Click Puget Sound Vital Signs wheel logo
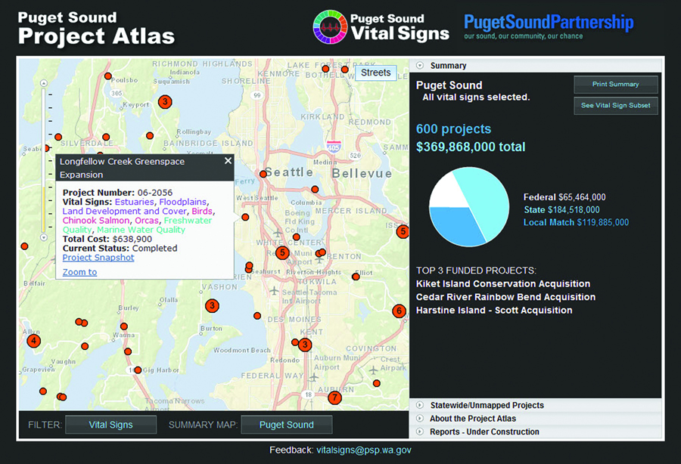 pyautogui.click(x=330, y=27)
